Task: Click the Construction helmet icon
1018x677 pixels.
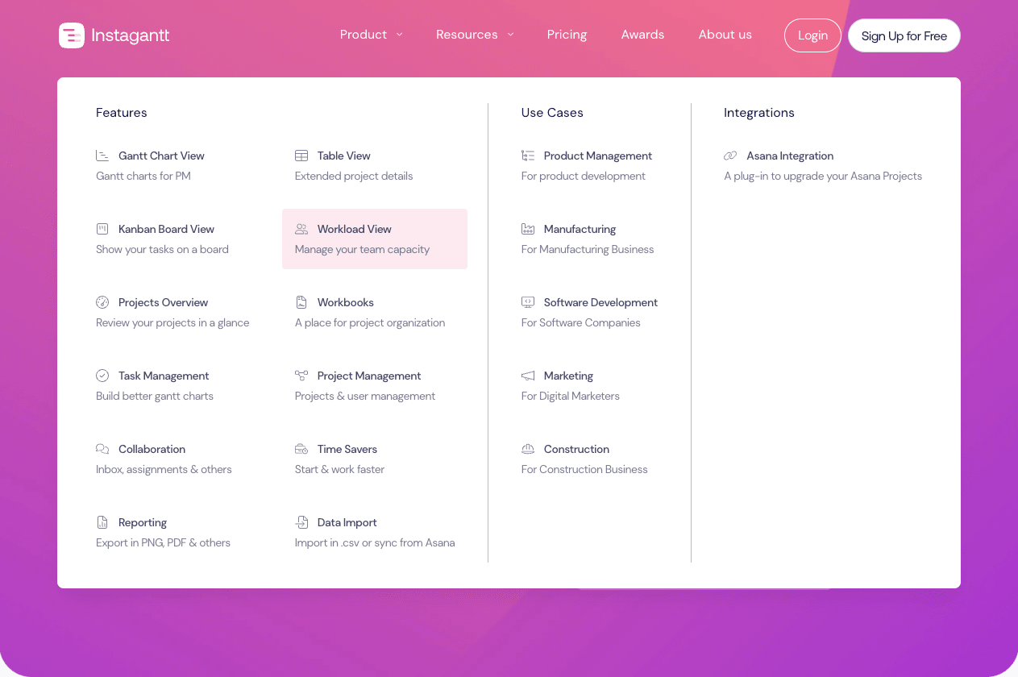Action: click(528, 449)
